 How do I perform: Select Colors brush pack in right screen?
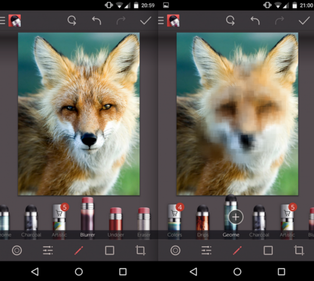[x=174, y=221]
